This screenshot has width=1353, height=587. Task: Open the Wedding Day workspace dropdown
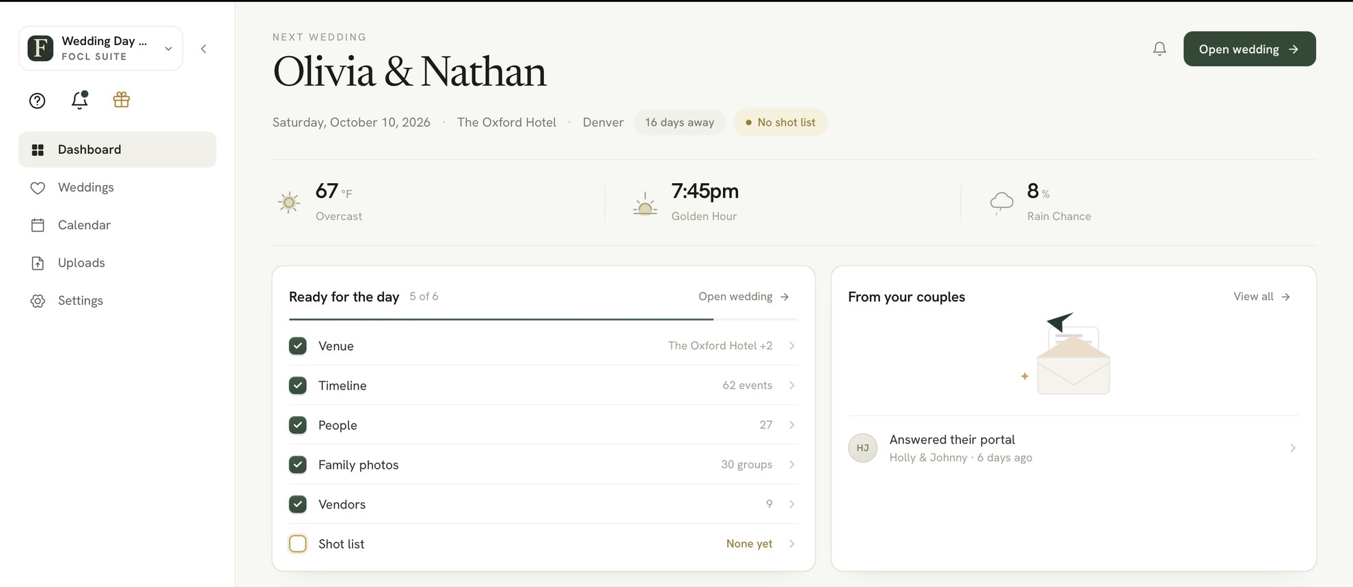pos(100,49)
